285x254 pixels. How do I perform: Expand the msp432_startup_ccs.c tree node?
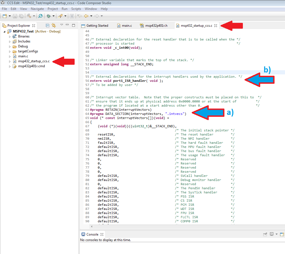point(10,61)
